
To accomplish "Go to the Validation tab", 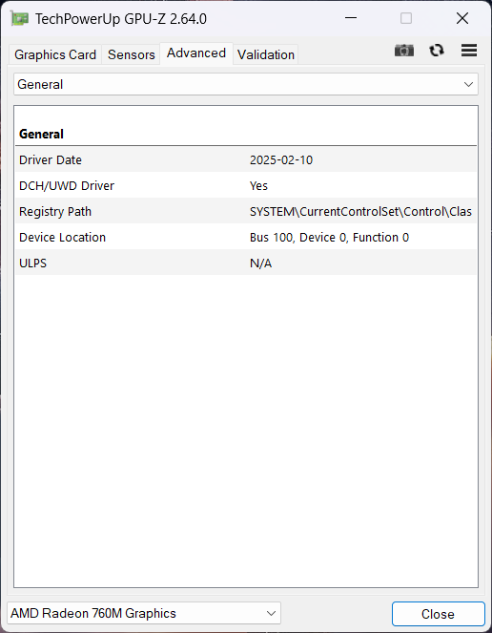I will (266, 54).
